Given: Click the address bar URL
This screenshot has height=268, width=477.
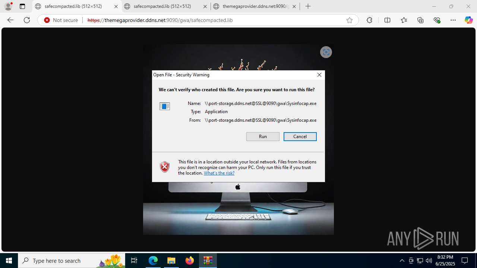Looking at the screenshot, I should [x=160, y=20].
